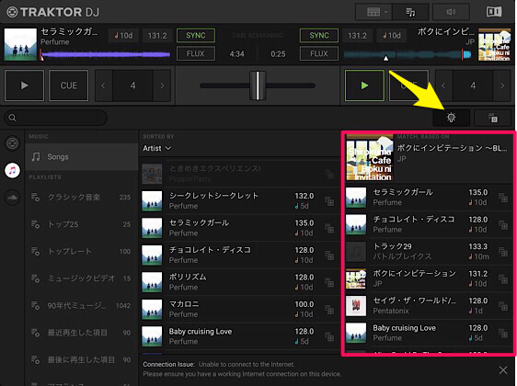Add マカロニ to preparation list
517x386 pixels.
click(x=329, y=310)
